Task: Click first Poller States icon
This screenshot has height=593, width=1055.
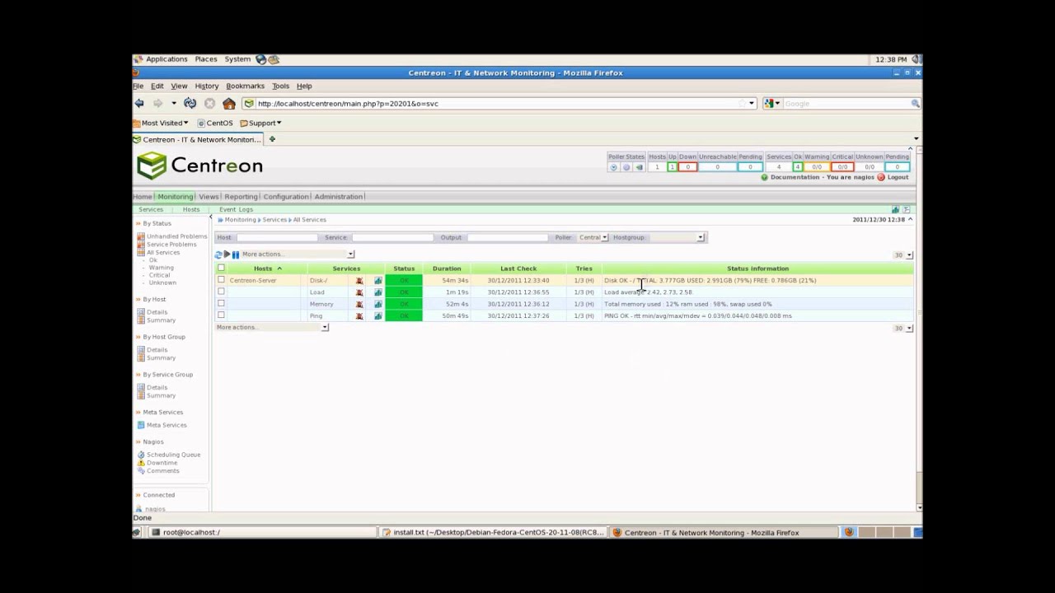Action: [613, 167]
